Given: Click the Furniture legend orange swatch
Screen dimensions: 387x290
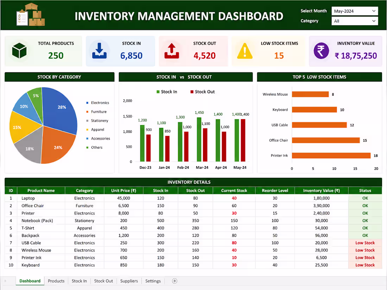Looking at the screenshot, I should click(87, 112).
